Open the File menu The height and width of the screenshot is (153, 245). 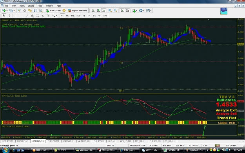pos(7,6)
